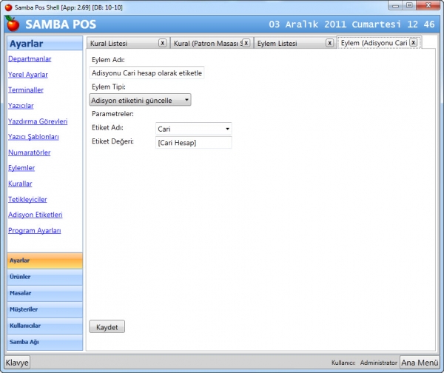Click the Samba POS apple logo
444x373 pixels.
[x=13, y=24]
